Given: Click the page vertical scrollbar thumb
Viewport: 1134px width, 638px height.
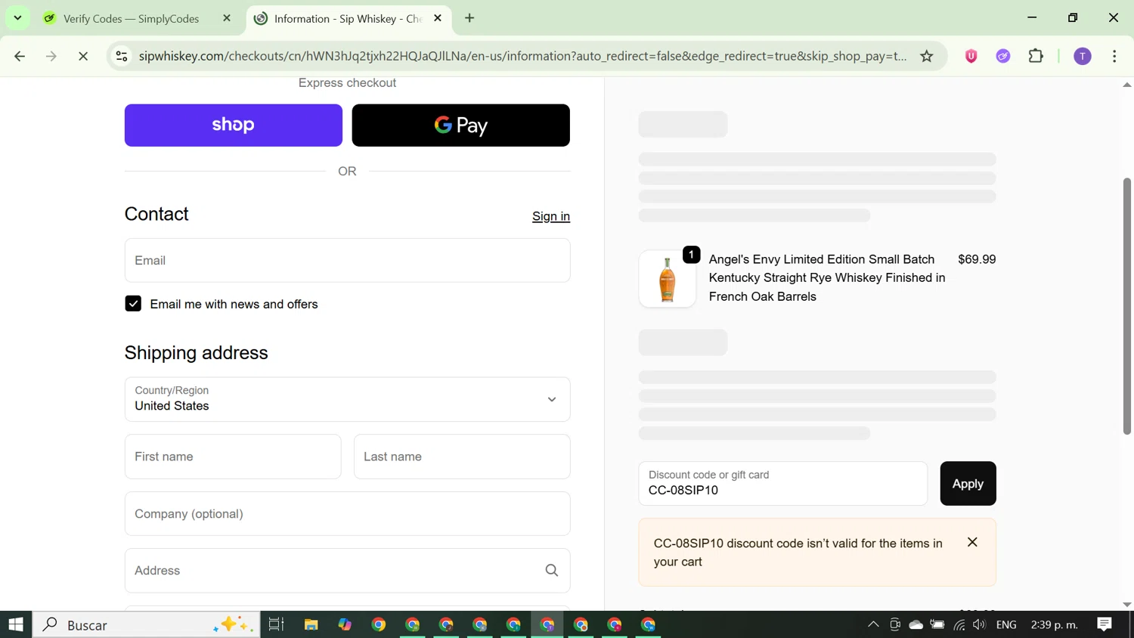Looking at the screenshot, I should [x=1127, y=306].
